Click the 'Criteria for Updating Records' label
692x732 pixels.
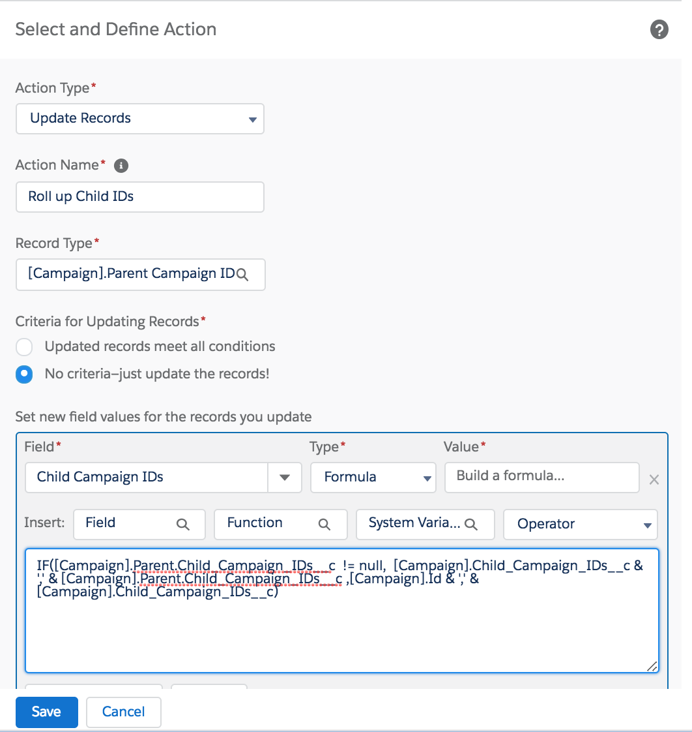click(108, 322)
